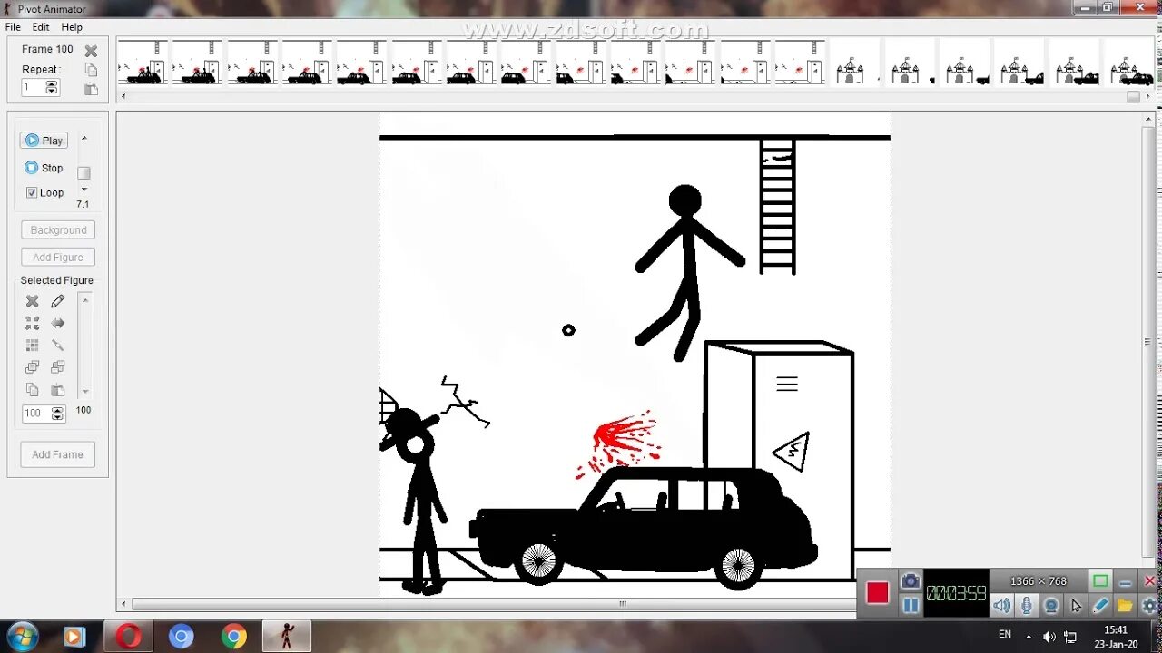Click the centre figure icon
Viewport: 1162px width, 653px height.
tap(32, 323)
